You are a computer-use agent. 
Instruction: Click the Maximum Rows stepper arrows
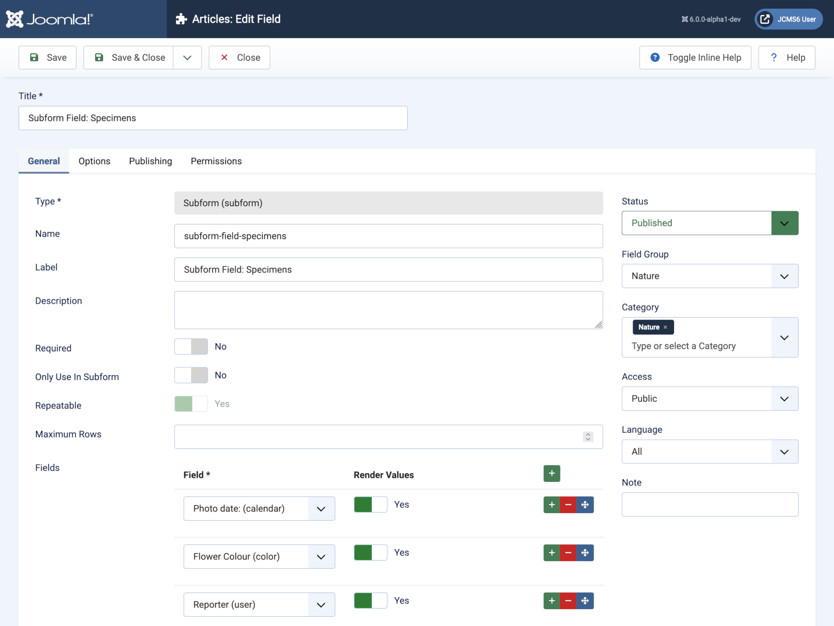coord(588,437)
